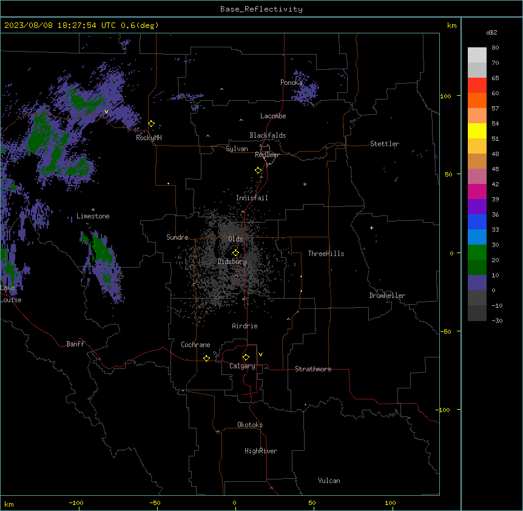This screenshot has width=523, height=511.
Task: Click the 100 km mark on right axis
Action: pos(445,96)
